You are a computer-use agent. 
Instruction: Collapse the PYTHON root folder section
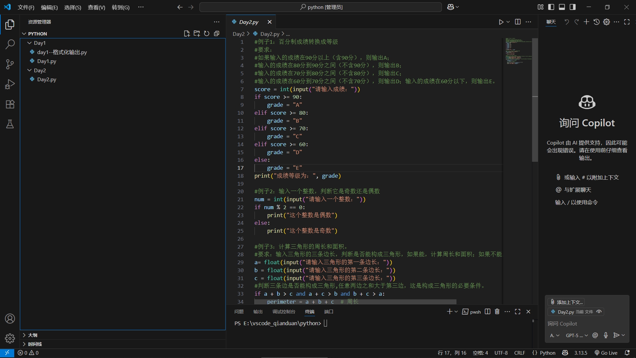point(24,34)
